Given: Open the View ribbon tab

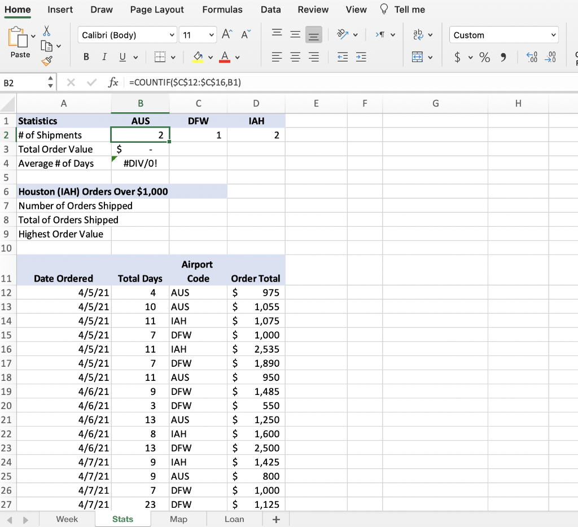Looking at the screenshot, I should (x=356, y=10).
